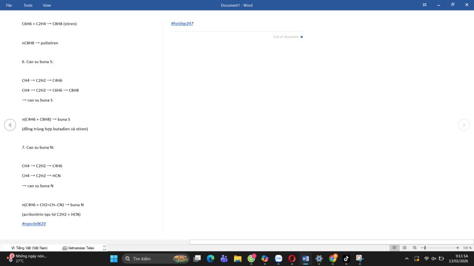
Task: Switch to Web Layout view icon
Action: click(414, 248)
